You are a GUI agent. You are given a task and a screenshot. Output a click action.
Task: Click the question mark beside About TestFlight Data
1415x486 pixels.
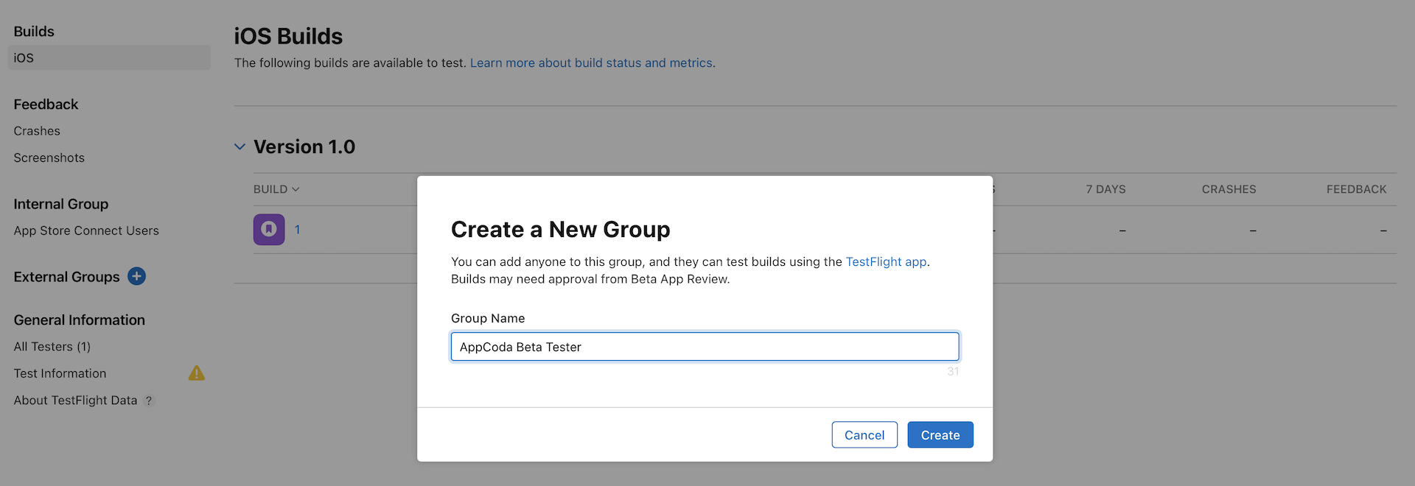tap(149, 401)
